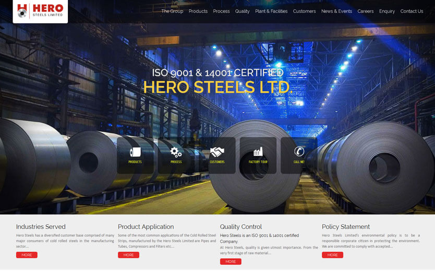The height and width of the screenshot is (280, 435).
Task: Open the Careers navigation item
Action: click(x=365, y=11)
